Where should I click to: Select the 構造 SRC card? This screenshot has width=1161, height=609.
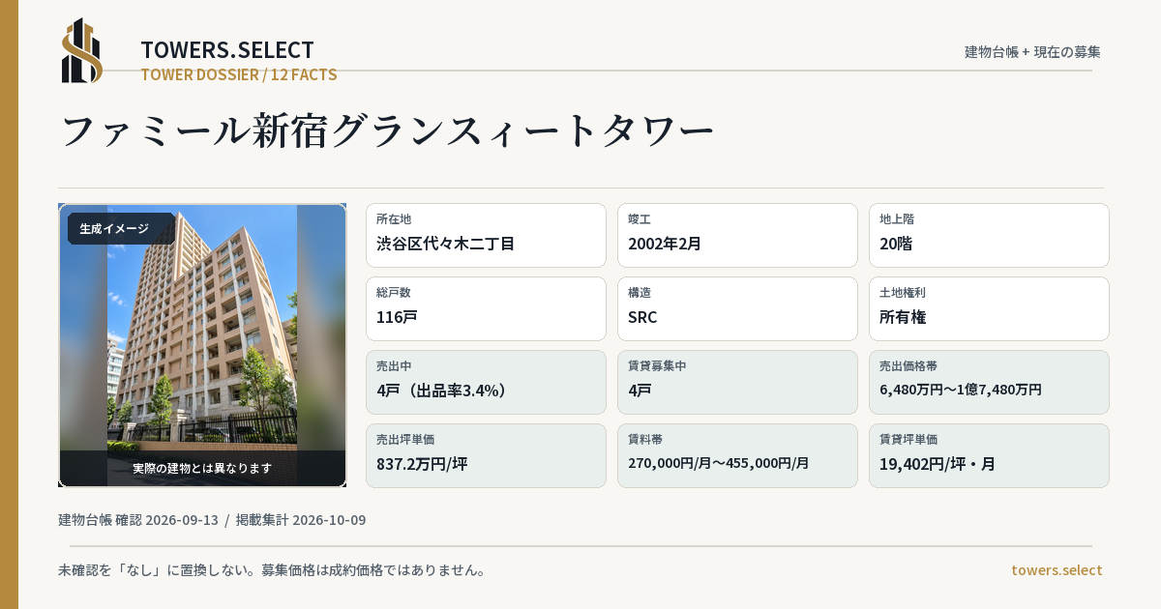tap(737, 308)
